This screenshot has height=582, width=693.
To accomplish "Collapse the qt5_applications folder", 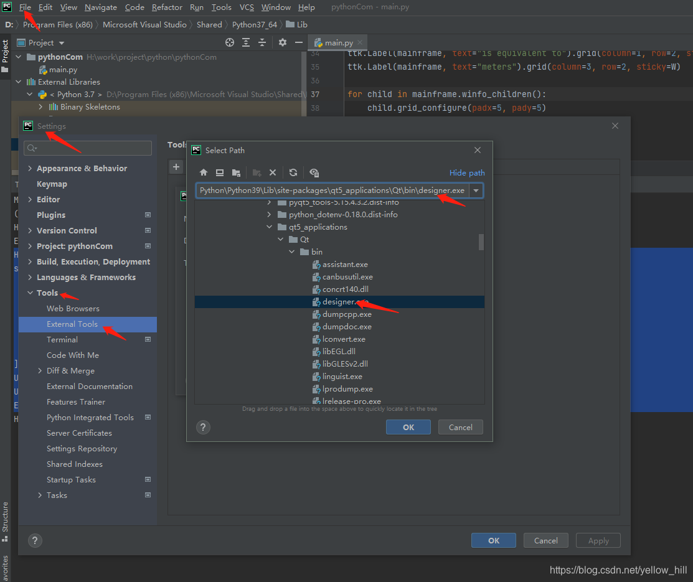I will [269, 227].
